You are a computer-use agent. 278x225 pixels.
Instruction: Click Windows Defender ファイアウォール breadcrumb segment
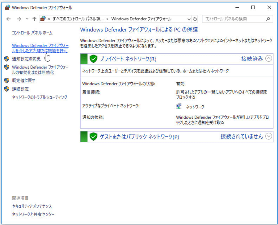click(x=141, y=19)
